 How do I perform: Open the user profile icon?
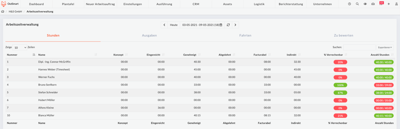click(397, 4)
